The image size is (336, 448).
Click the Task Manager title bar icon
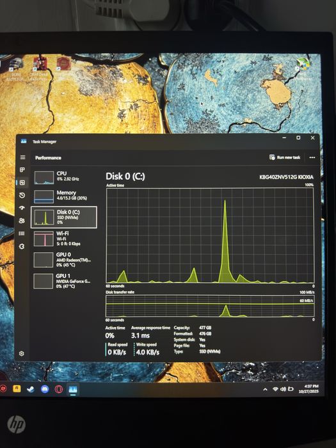pos(24,141)
